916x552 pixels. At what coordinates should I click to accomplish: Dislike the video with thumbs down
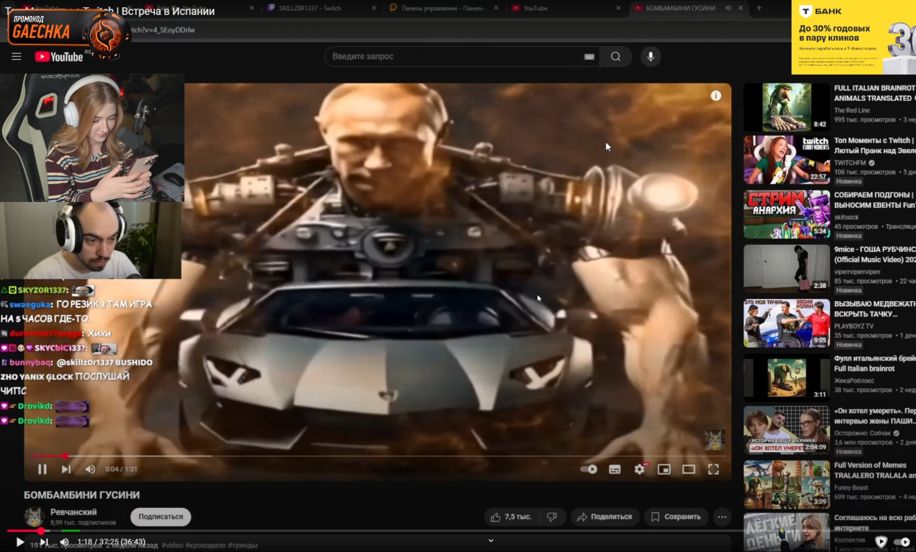[x=552, y=517]
